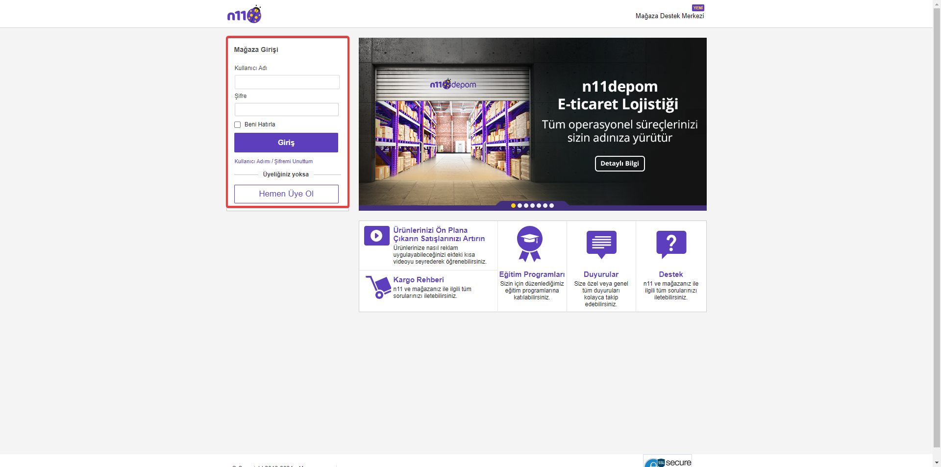This screenshot has width=941, height=467.
Task: Open Duyurular heading link
Action: [x=601, y=274]
